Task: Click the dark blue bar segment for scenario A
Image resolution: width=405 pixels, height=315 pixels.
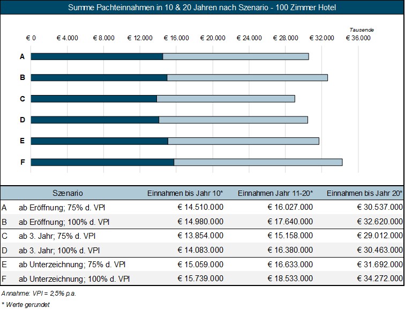Action: coord(96,56)
